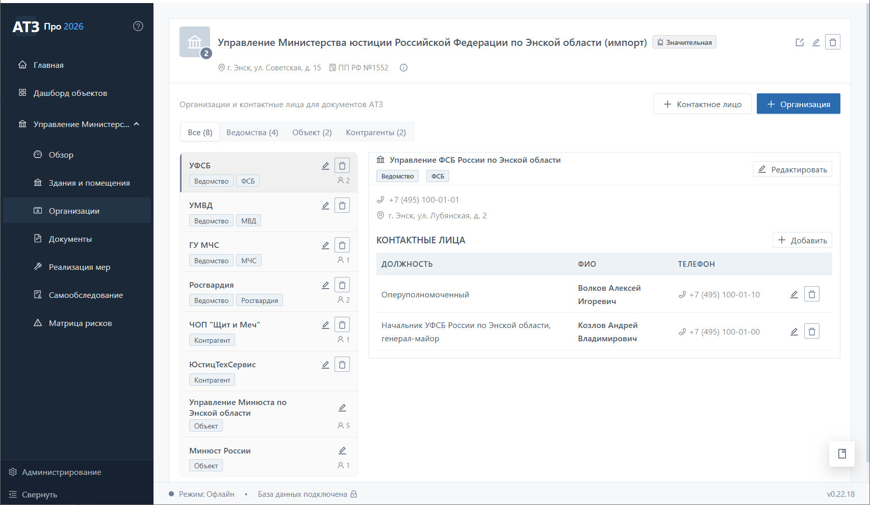Delete the object with header trash button

coord(833,42)
